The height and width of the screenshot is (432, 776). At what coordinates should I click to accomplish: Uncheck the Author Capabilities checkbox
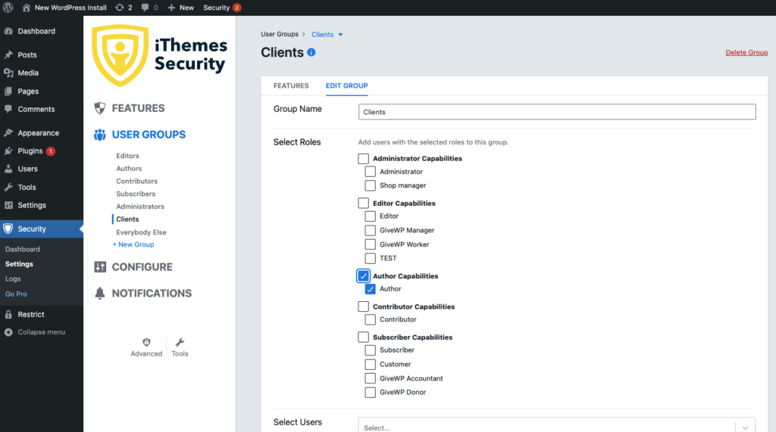pos(363,276)
